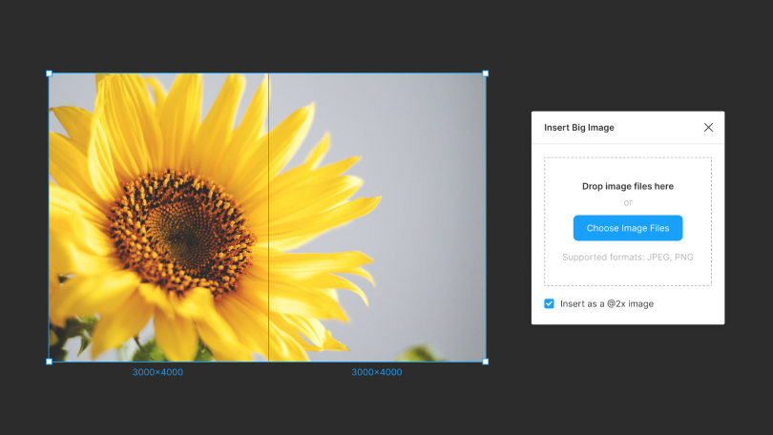The image size is (773, 435).
Task: Click the Choose Image Files button
Action: pyautogui.click(x=628, y=228)
